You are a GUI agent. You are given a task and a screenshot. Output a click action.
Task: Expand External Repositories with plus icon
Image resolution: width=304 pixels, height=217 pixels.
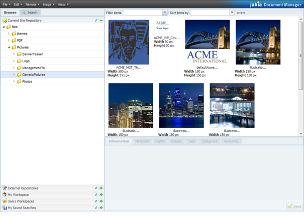tap(101, 188)
